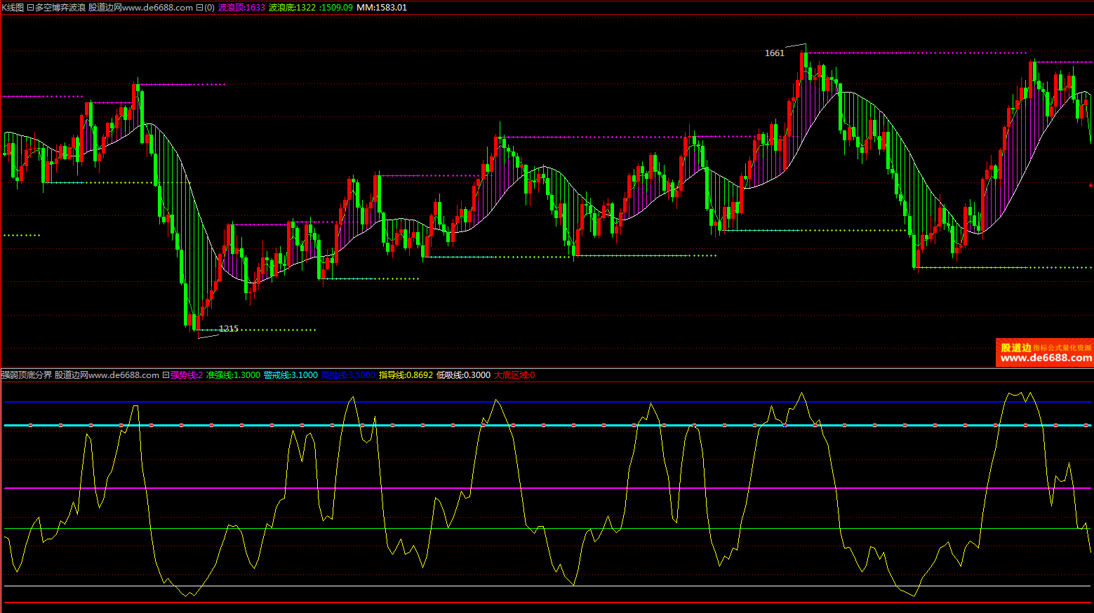Click the 1661 high price label
Image resolution: width=1094 pixels, height=613 pixels.
775,53
